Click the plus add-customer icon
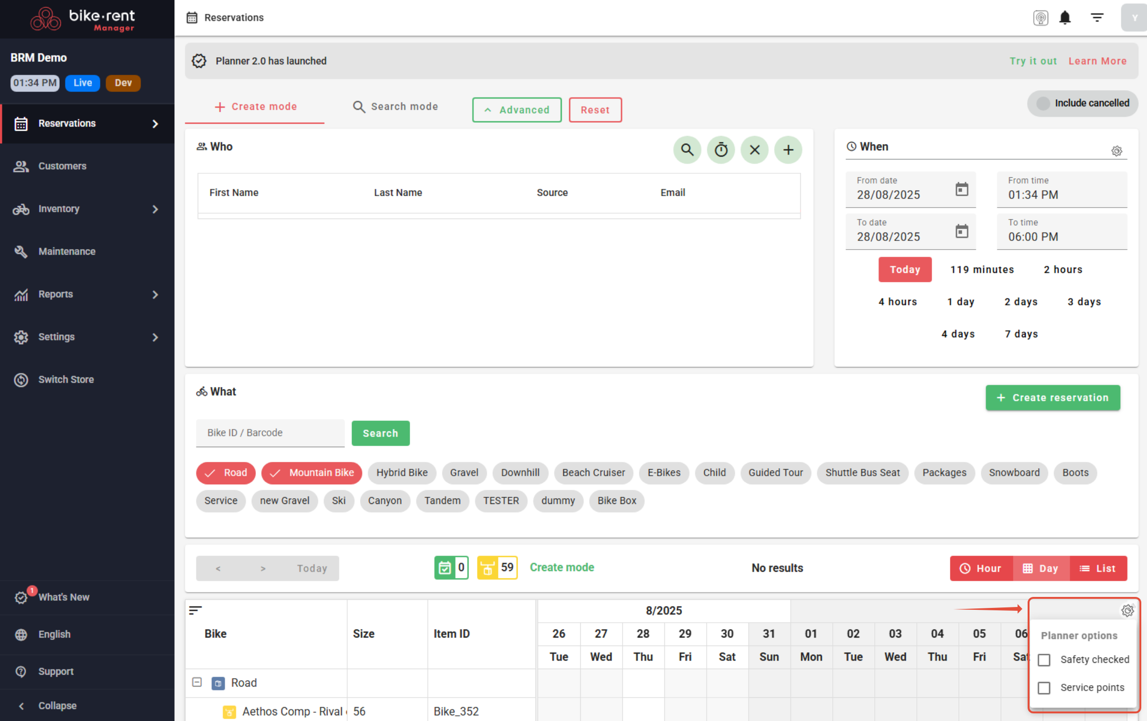 point(788,150)
